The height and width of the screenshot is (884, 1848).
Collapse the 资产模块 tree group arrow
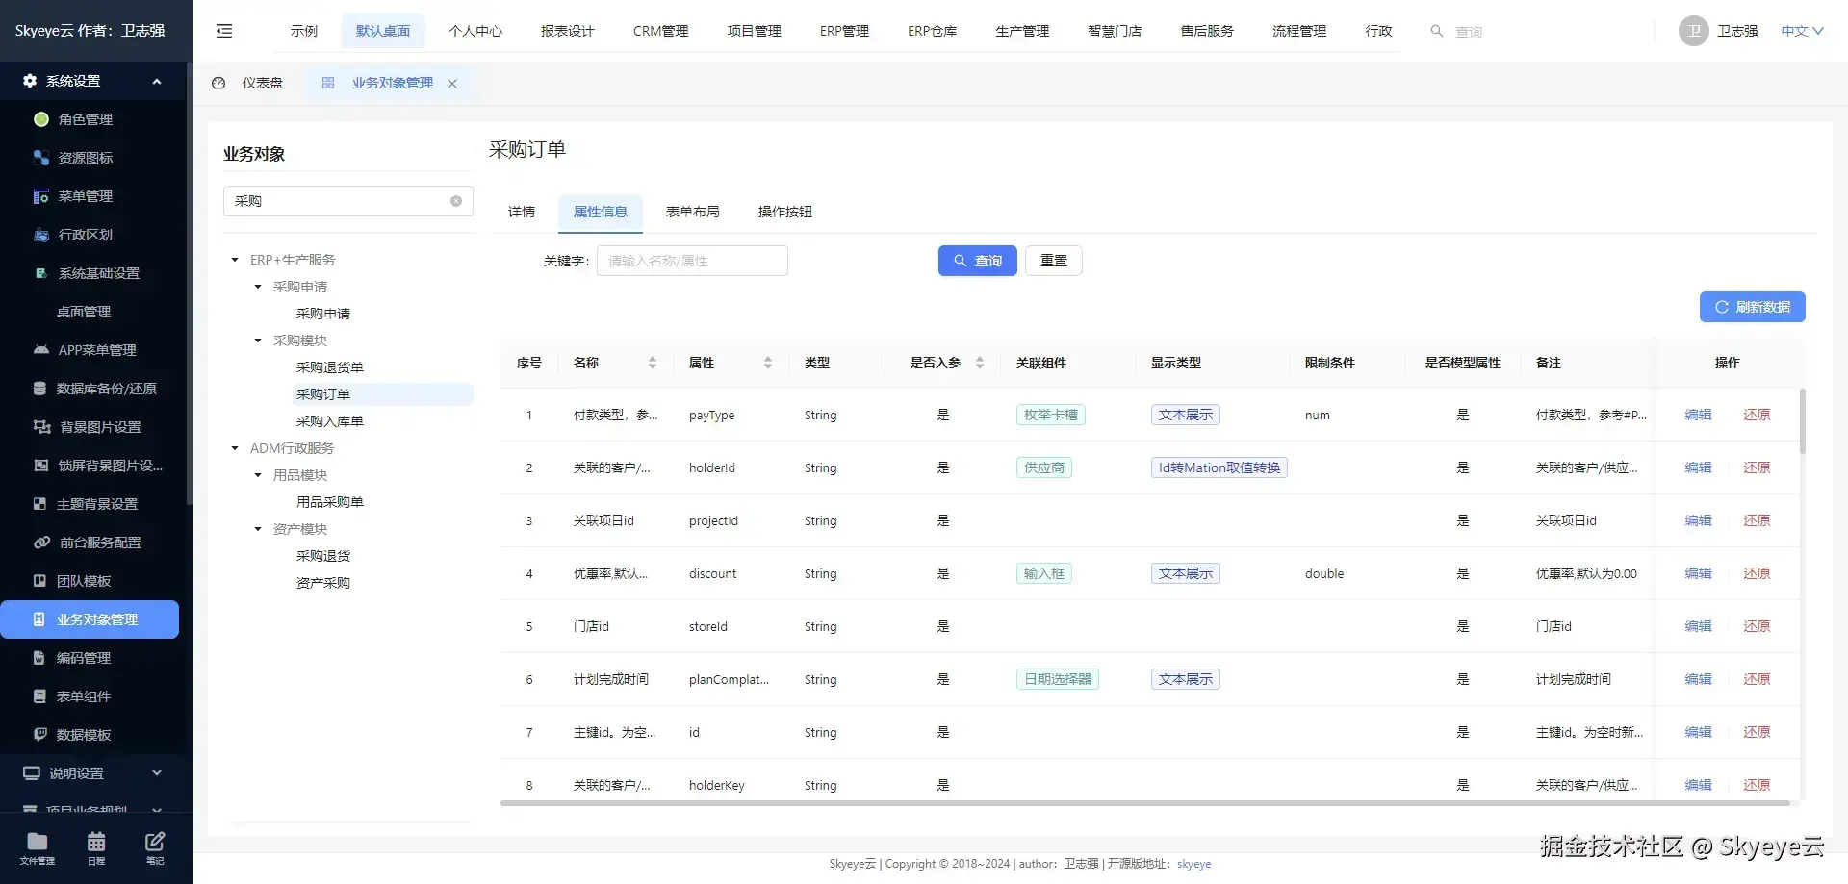point(258,529)
